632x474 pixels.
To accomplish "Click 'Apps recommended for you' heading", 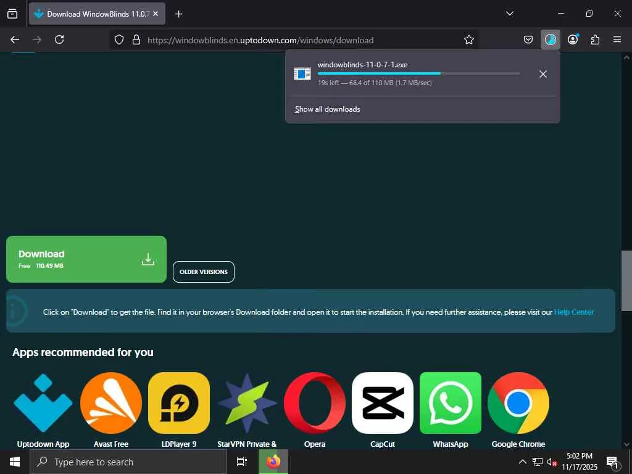I will tap(83, 352).
